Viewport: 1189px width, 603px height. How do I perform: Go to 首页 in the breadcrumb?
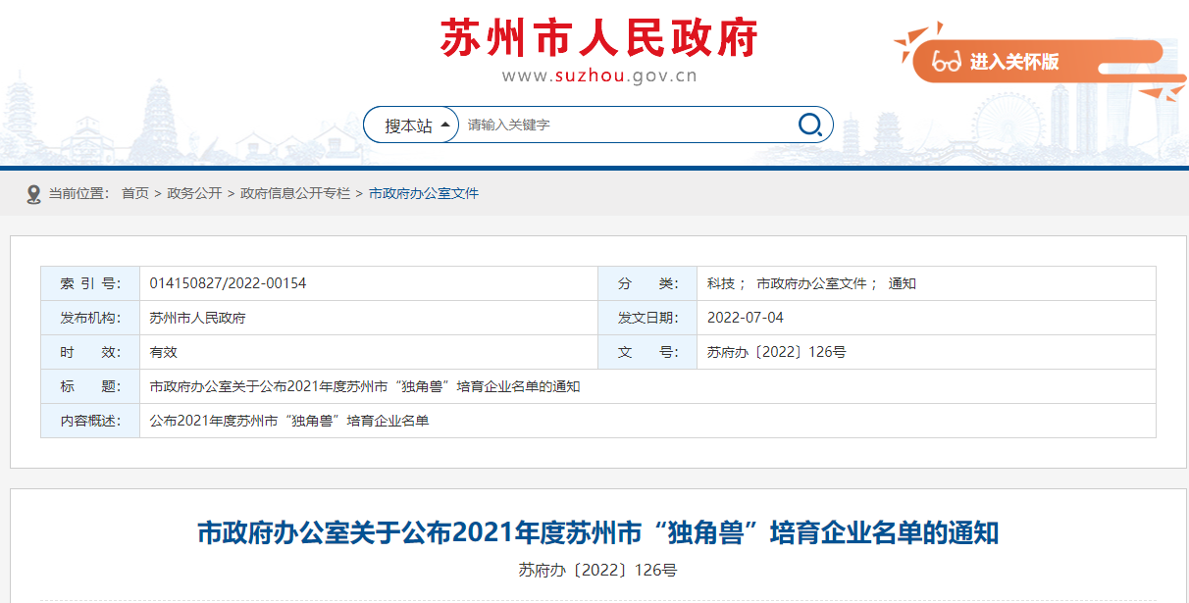click(135, 194)
